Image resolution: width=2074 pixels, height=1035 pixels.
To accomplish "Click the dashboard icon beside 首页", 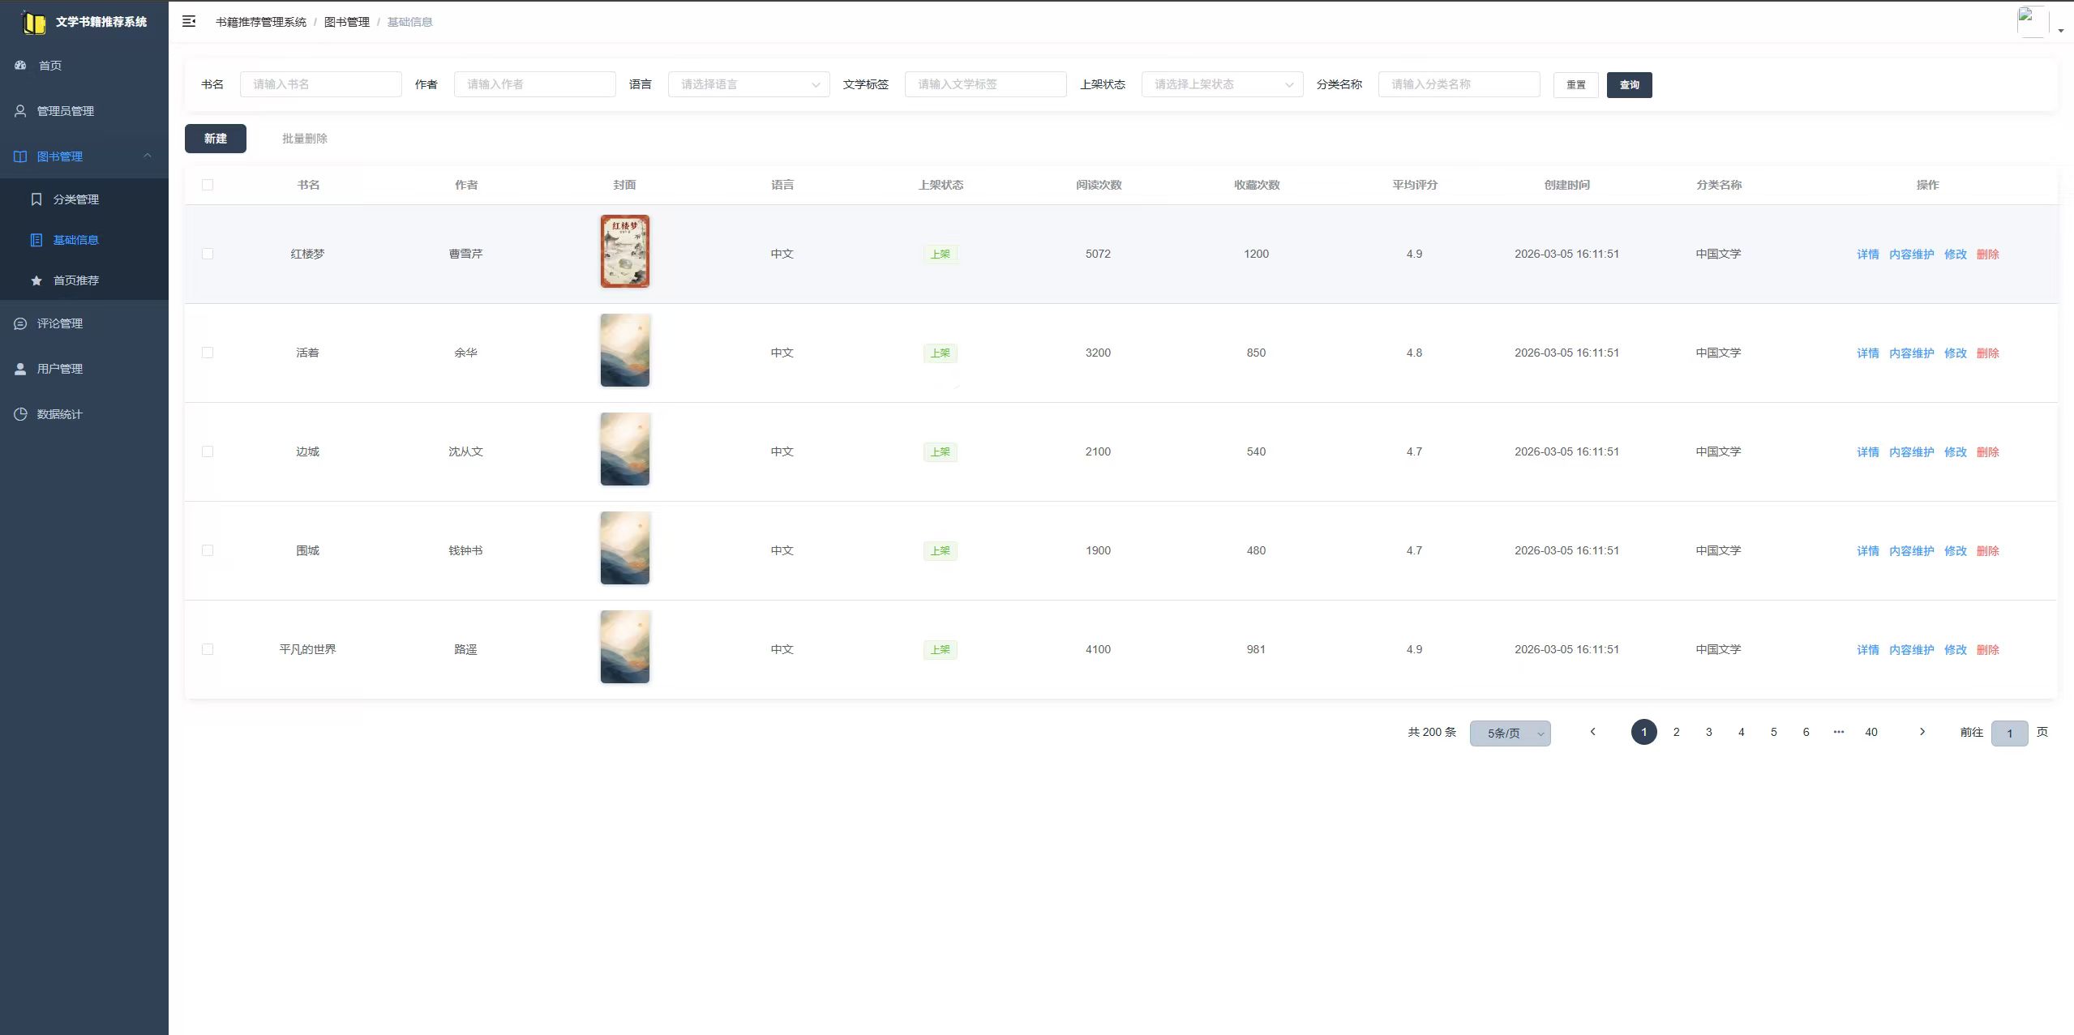I will pos(21,66).
